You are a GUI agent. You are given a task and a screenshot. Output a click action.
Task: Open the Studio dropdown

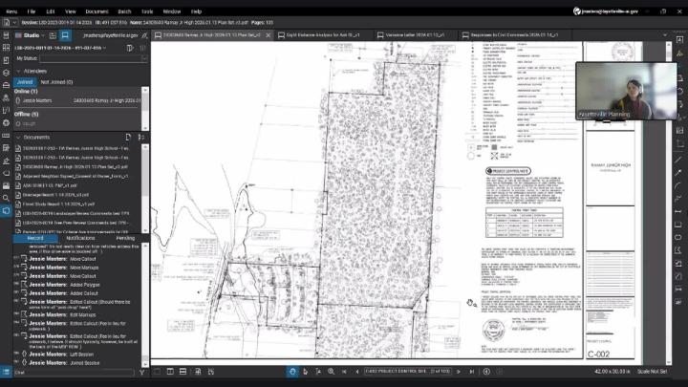coord(30,34)
